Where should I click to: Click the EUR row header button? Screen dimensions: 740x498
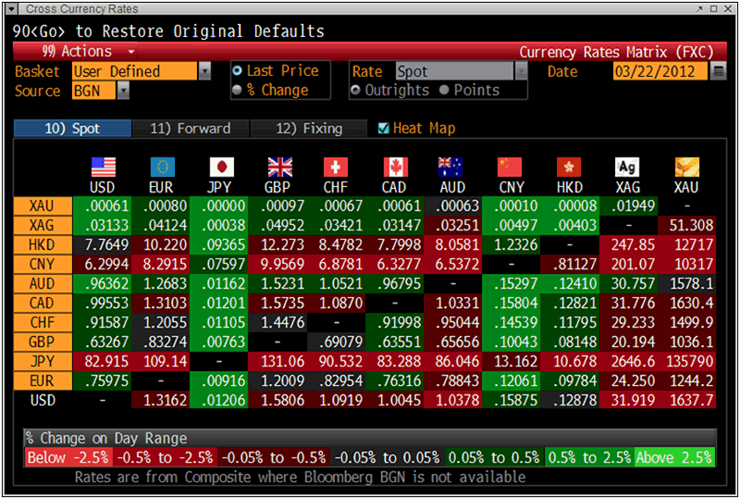(x=43, y=380)
